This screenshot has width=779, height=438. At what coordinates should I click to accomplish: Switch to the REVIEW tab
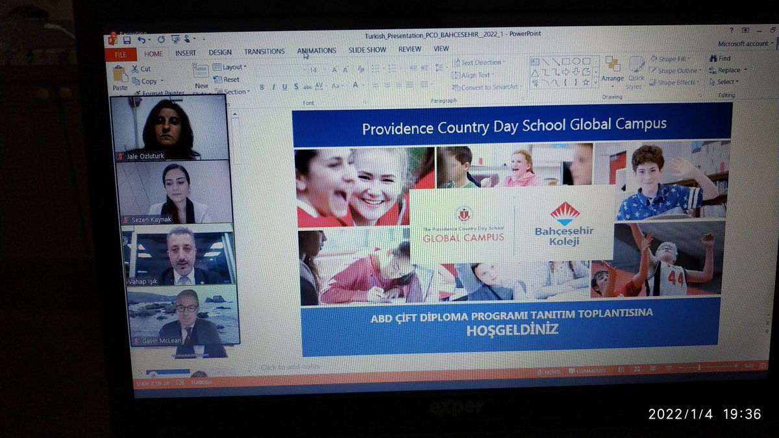tap(410, 49)
